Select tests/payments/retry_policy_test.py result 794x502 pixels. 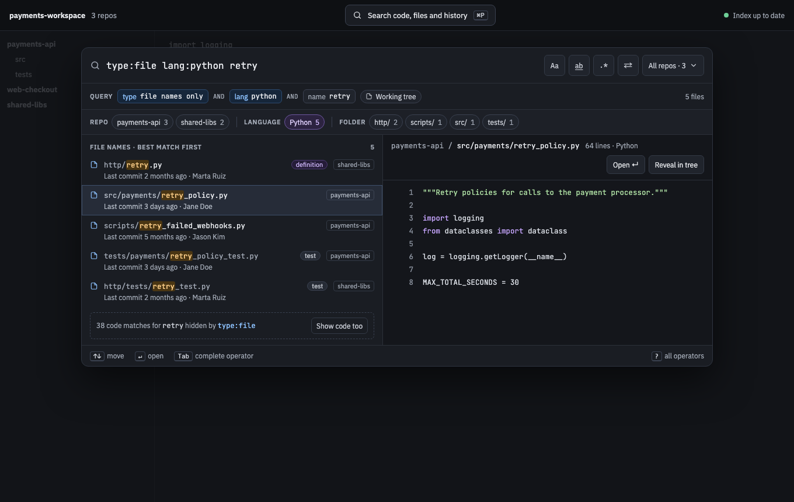point(232,261)
